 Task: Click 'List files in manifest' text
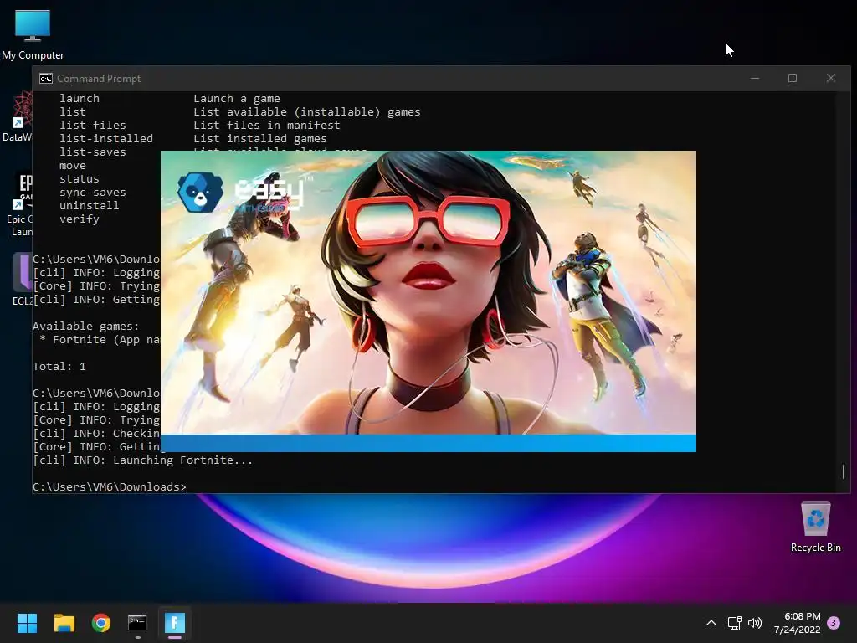click(x=267, y=126)
